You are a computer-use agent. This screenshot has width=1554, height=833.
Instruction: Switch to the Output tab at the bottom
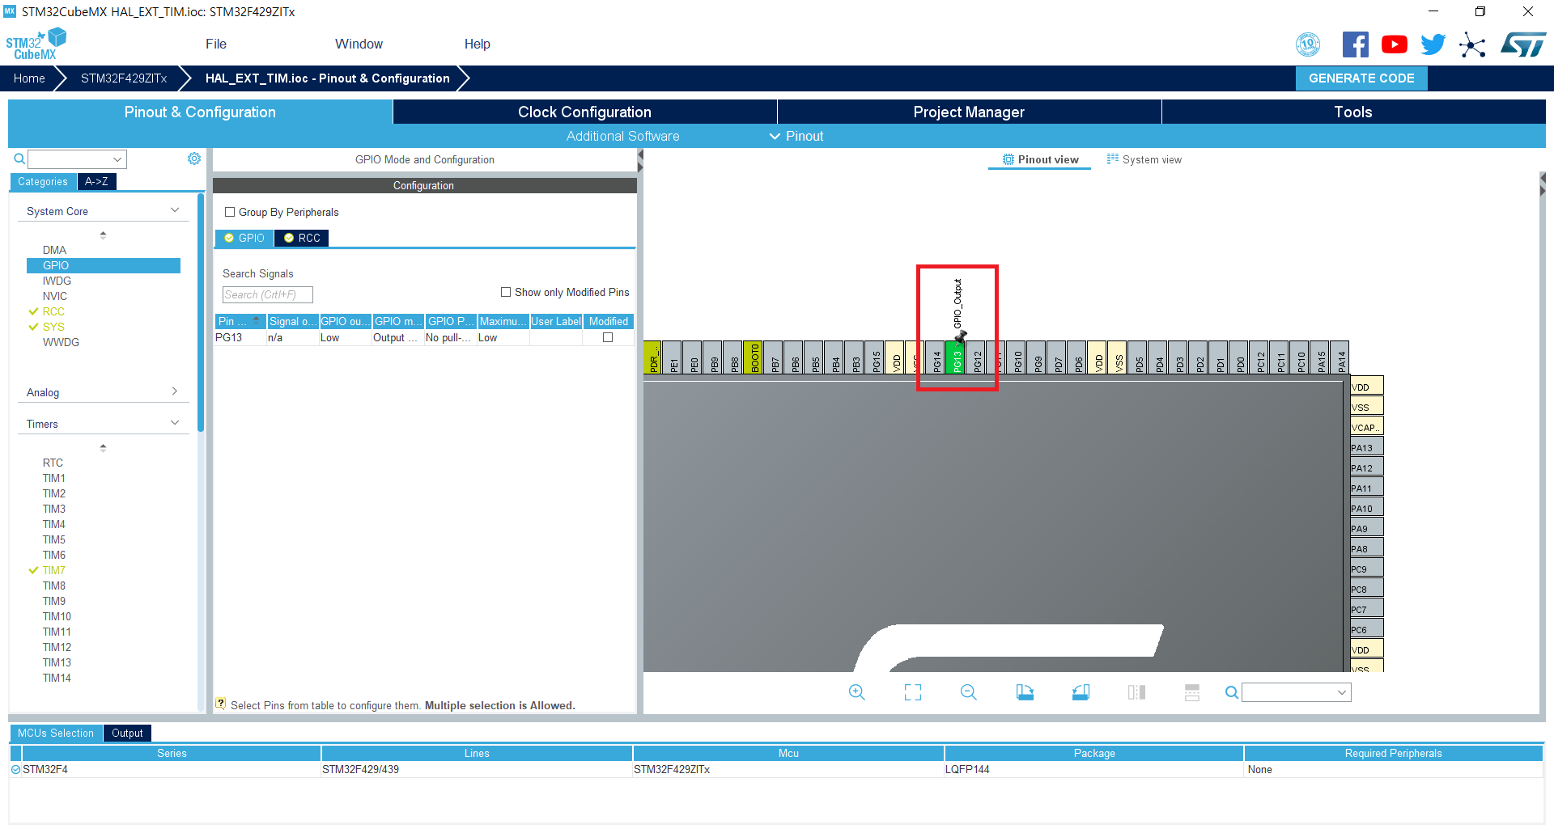[127, 733]
